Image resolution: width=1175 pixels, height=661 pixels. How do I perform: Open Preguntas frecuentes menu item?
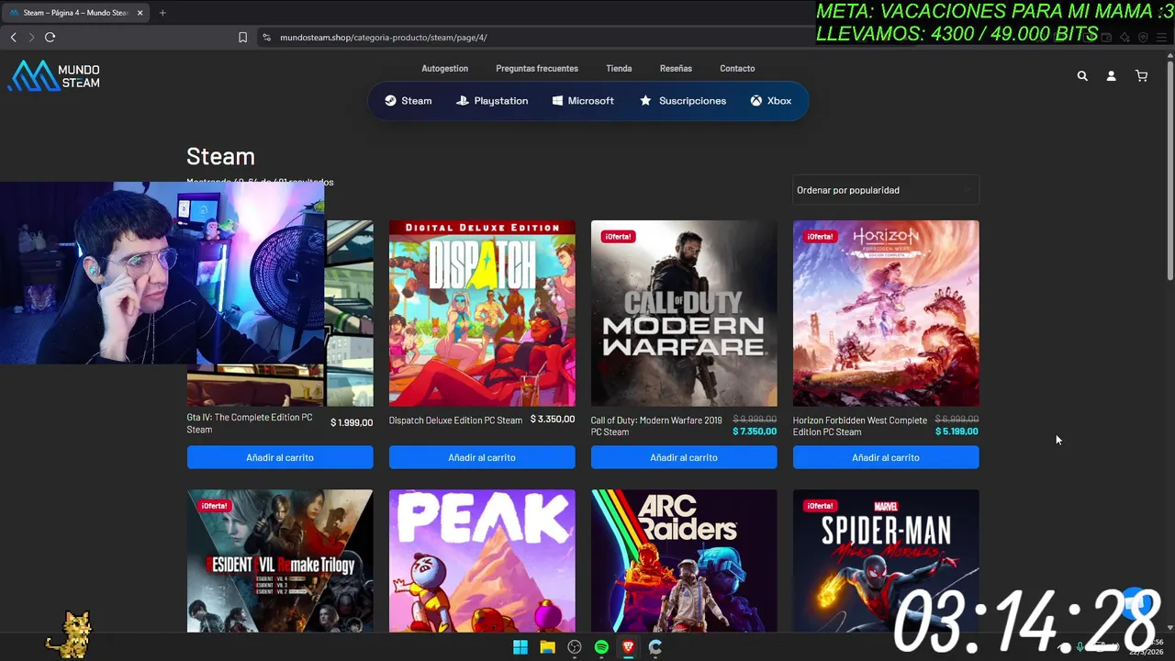537,69
